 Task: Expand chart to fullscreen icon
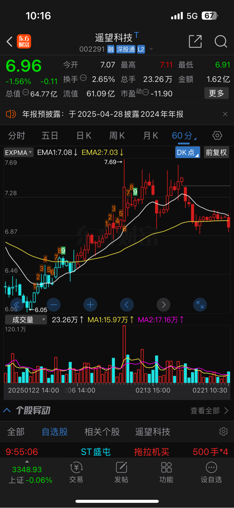coord(200,305)
